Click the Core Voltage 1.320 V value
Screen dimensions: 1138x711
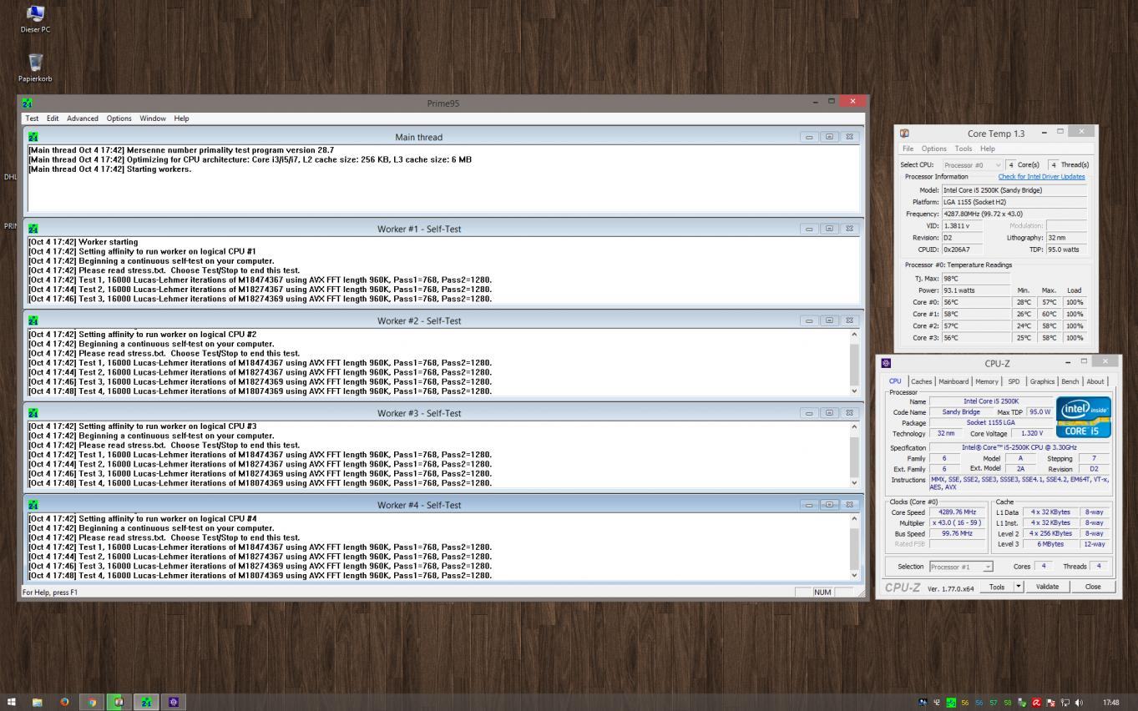[1031, 434]
